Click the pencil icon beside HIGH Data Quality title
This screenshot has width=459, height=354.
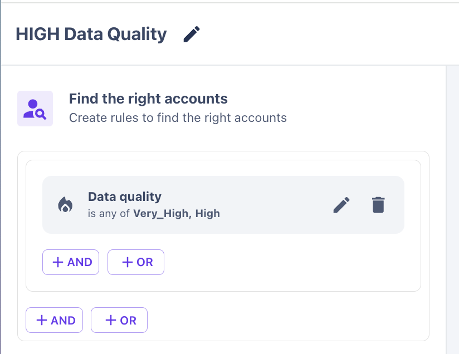point(192,35)
